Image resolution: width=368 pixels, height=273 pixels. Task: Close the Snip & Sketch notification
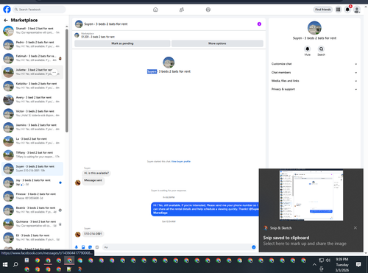click(x=355, y=228)
